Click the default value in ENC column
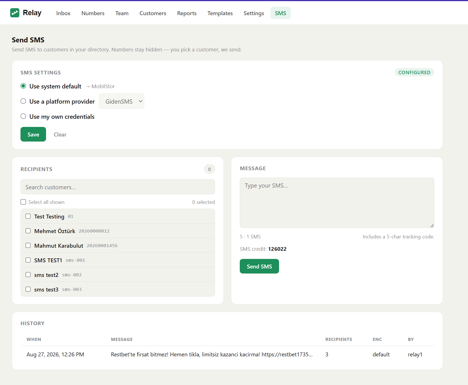Viewport: 468px width, 385px height. [x=381, y=354]
